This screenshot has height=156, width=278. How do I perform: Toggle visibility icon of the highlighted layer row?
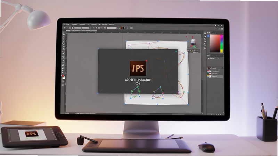[208, 76]
